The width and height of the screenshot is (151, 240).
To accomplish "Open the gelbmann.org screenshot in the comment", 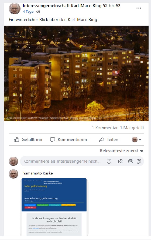I will tap(54, 207).
